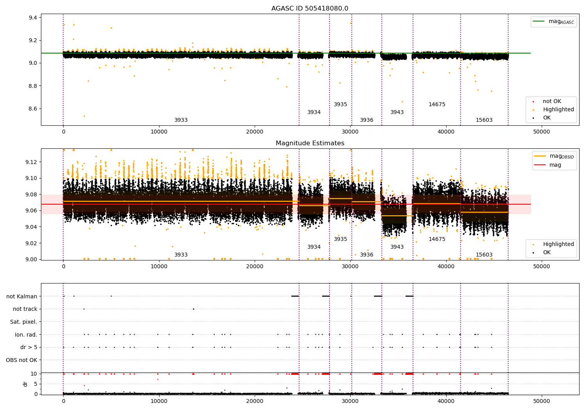Click OBSID label 3934 in the AGASC plot
This screenshot has width=585, height=410.
(x=314, y=112)
